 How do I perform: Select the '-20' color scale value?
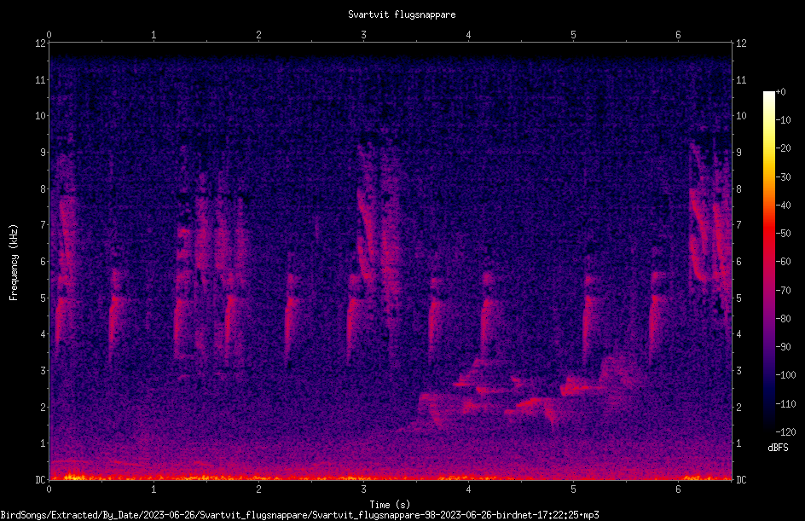point(783,148)
